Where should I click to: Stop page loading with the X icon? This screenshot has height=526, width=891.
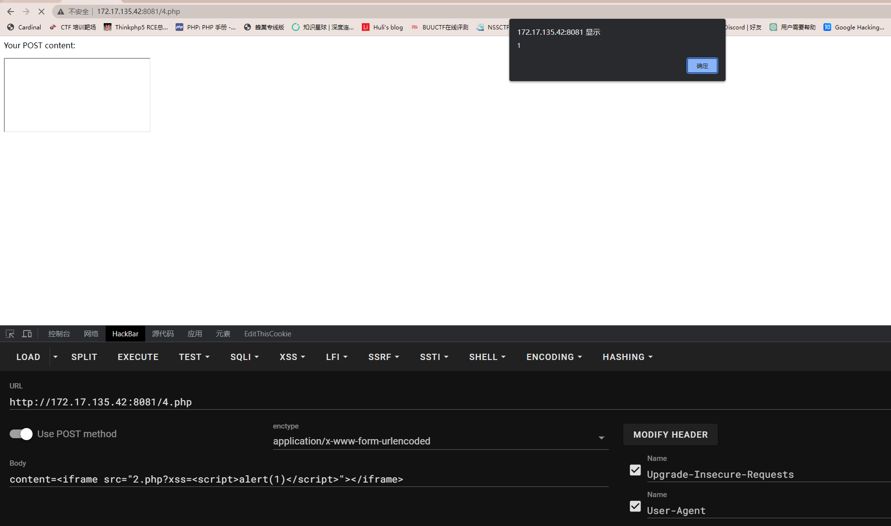point(41,12)
